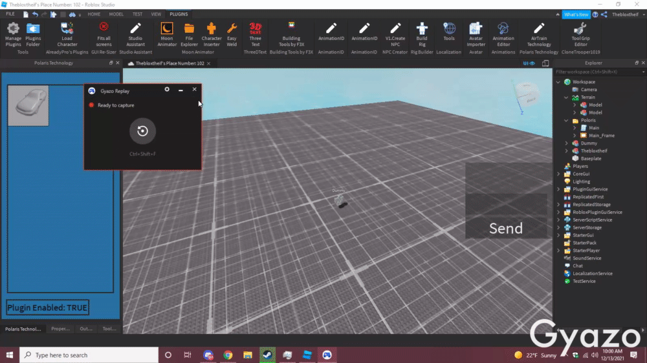The image size is (647, 363).
Task: Select TestService in Explorer
Action: pyautogui.click(x=584, y=282)
